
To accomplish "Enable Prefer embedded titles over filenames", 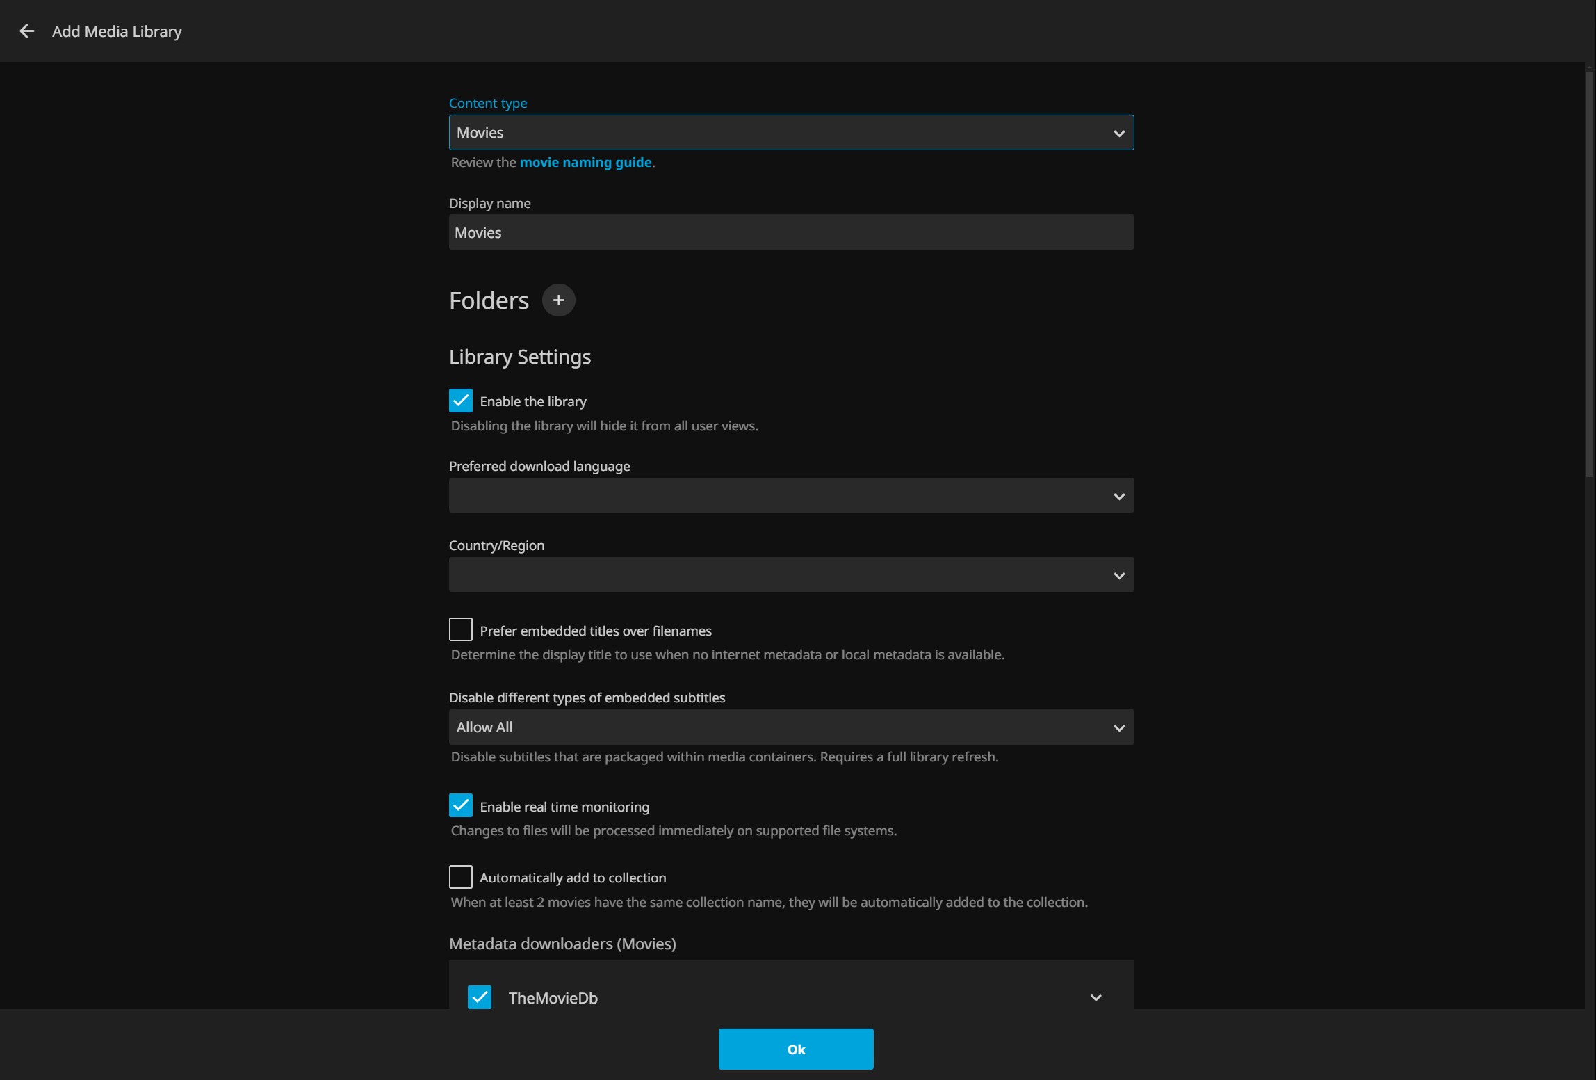I will [460, 629].
